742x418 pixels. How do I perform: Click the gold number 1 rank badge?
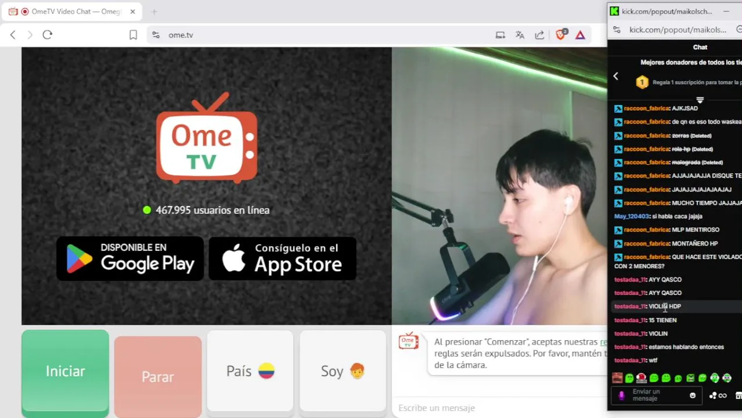pyautogui.click(x=642, y=82)
